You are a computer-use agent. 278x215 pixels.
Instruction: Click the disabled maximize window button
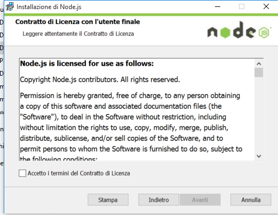pos(242,6)
